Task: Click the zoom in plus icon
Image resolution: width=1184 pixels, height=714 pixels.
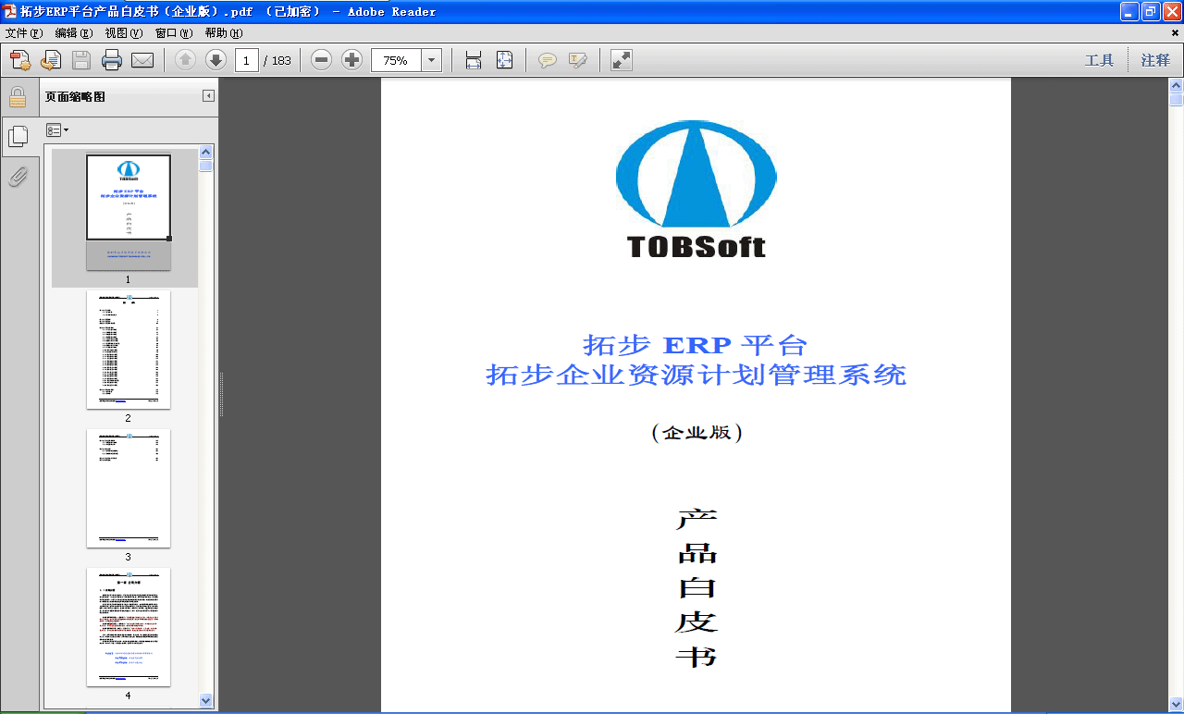Action: pyautogui.click(x=351, y=59)
